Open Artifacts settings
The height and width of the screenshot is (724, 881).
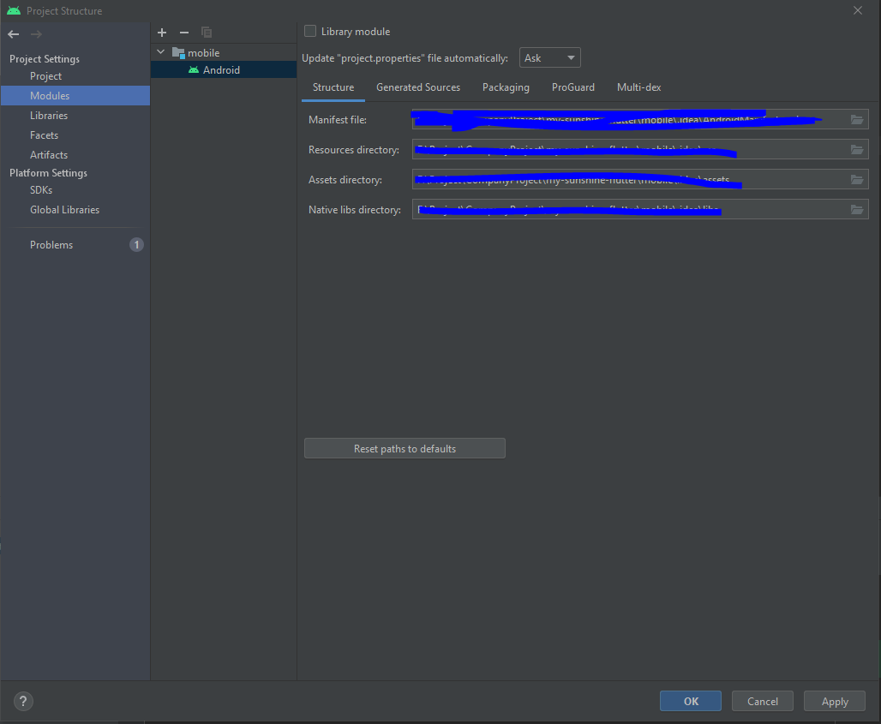(49, 154)
